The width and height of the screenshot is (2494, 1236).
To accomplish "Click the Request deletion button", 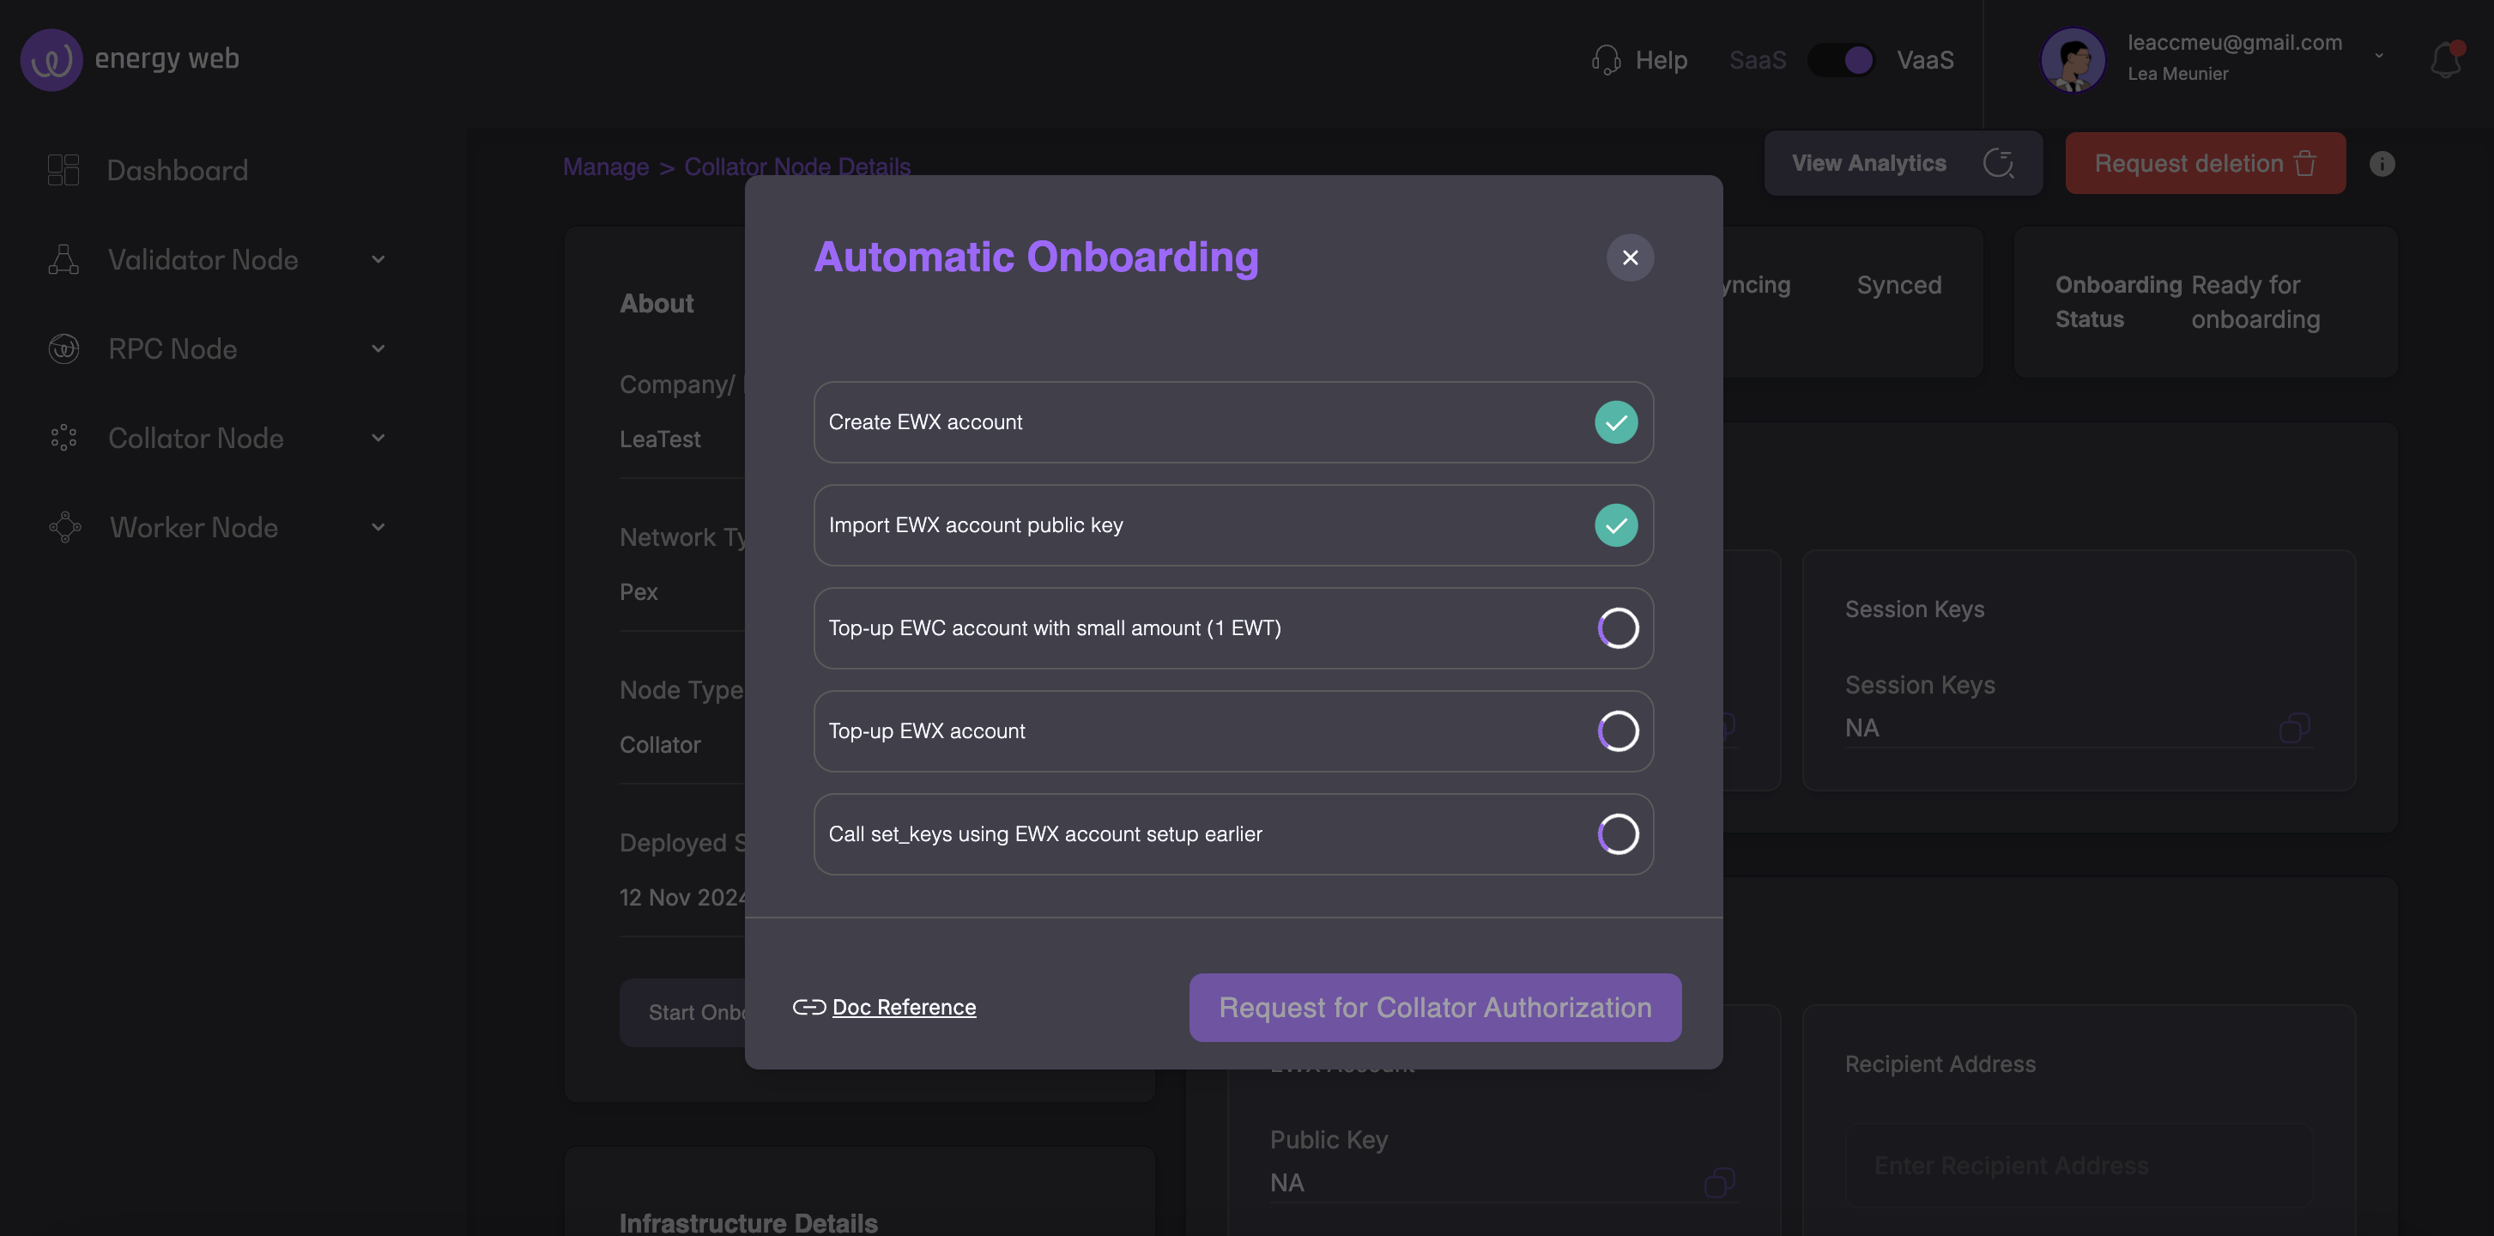I will 2205,163.
